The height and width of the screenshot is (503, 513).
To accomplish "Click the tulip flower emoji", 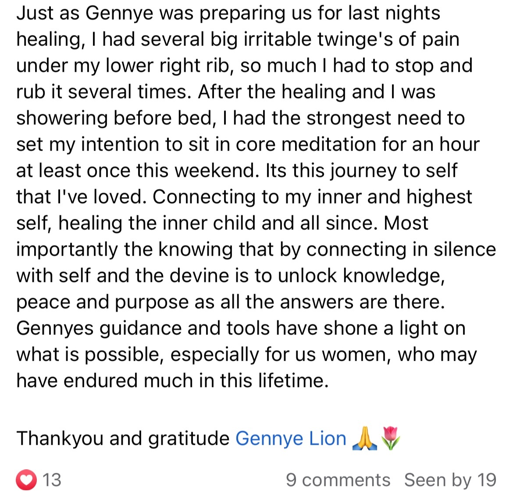I will pos(390,438).
